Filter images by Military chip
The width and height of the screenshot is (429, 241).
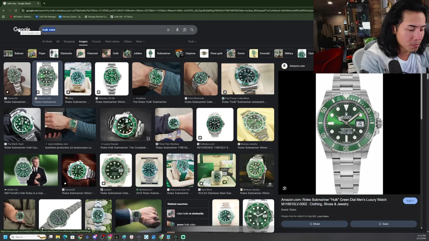285,53
